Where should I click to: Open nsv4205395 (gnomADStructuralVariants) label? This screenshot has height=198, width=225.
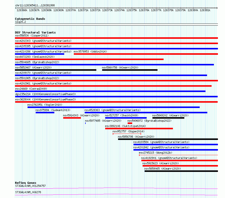43,46
